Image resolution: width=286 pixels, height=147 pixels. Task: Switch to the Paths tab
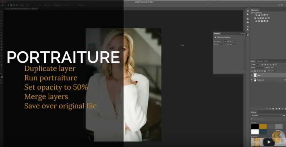click(x=266, y=61)
